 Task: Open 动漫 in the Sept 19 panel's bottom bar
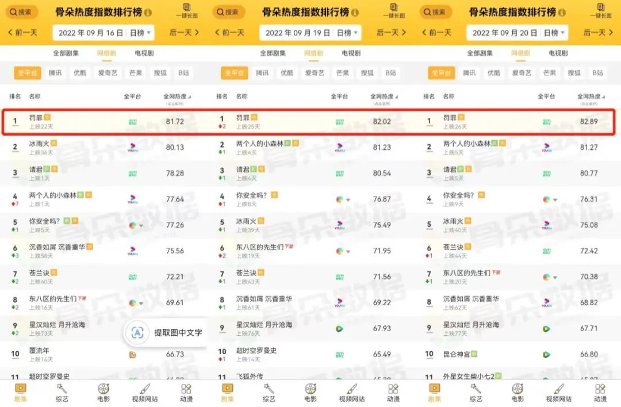click(393, 393)
